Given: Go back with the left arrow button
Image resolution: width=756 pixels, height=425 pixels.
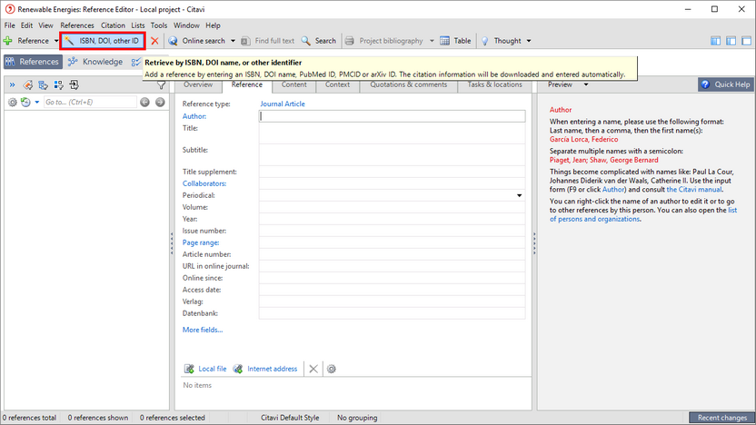Looking at the screenshot, I should (144, 102).
